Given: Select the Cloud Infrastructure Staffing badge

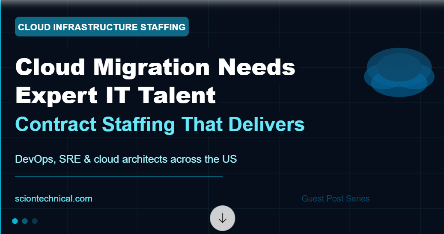Looking at the screenshot, I should click(x=101, y=27).
